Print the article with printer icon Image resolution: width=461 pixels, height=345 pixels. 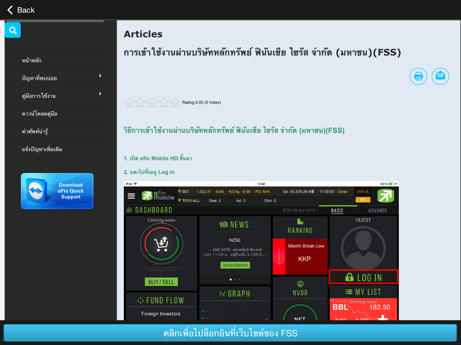click(x=418, y=76)
